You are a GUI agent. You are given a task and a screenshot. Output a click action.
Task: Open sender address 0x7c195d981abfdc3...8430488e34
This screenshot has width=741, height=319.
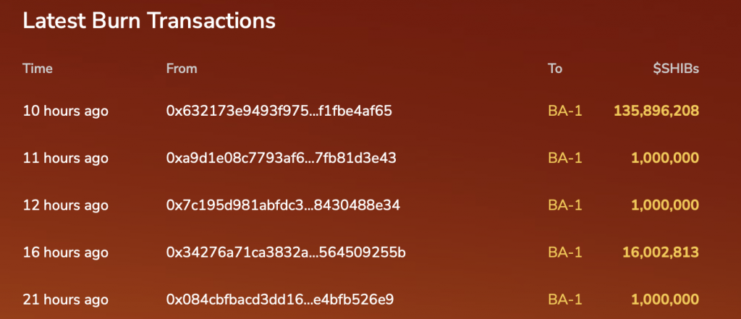283,205
